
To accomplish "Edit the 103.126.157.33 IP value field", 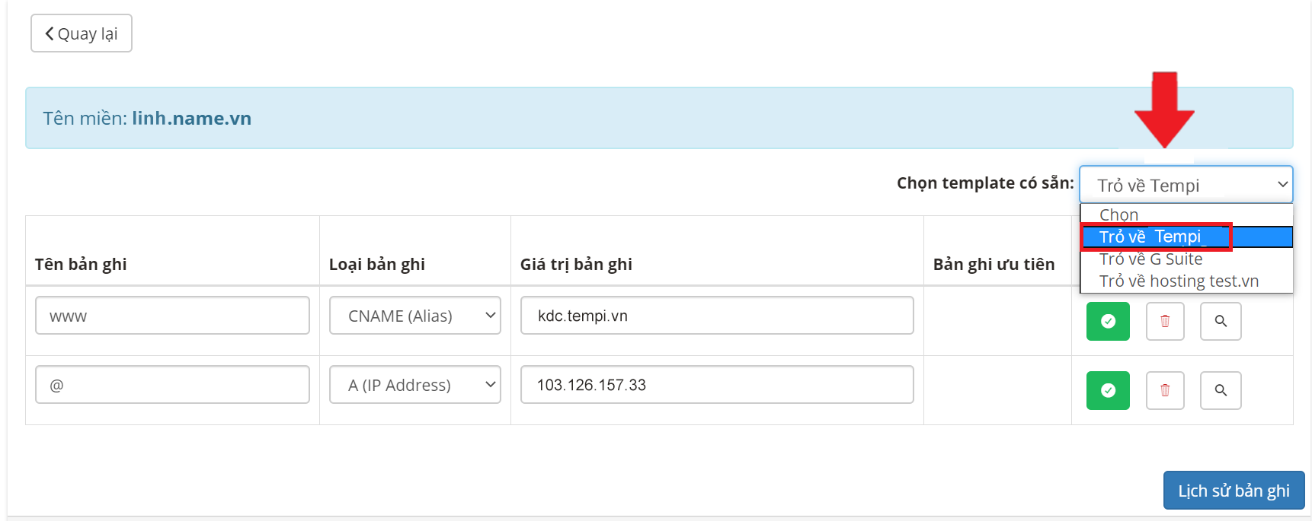I will click(x=716, y=385).
